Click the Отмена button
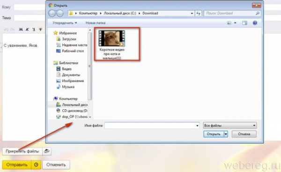Image resolution: width=281 pixels, height=172 pixels. pos(244,134)
